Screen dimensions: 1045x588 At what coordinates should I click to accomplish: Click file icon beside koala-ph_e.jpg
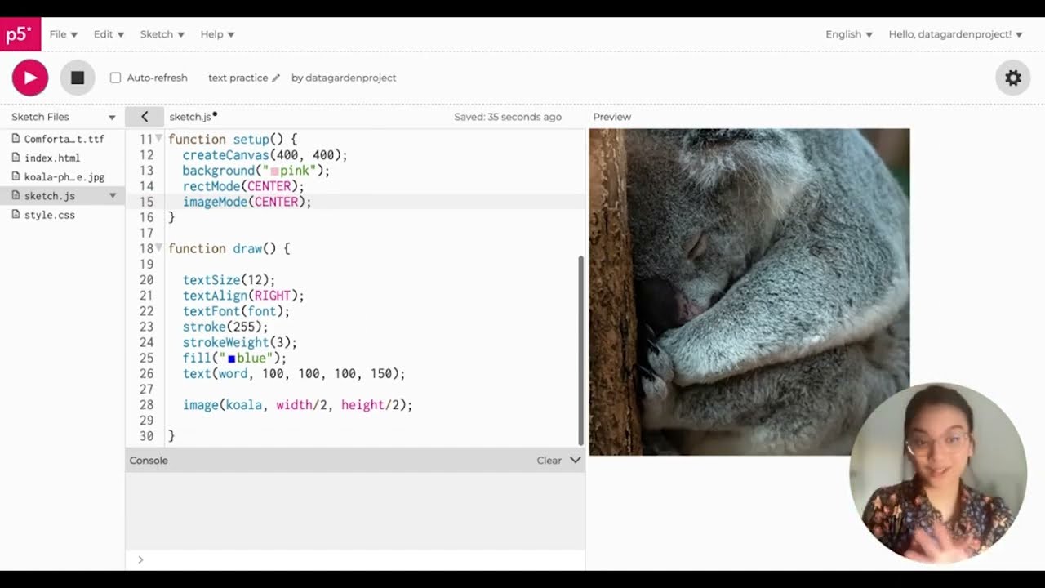point(16,176)
